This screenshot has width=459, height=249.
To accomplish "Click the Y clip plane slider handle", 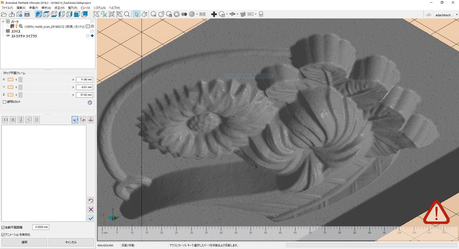I will pos(21,87).
